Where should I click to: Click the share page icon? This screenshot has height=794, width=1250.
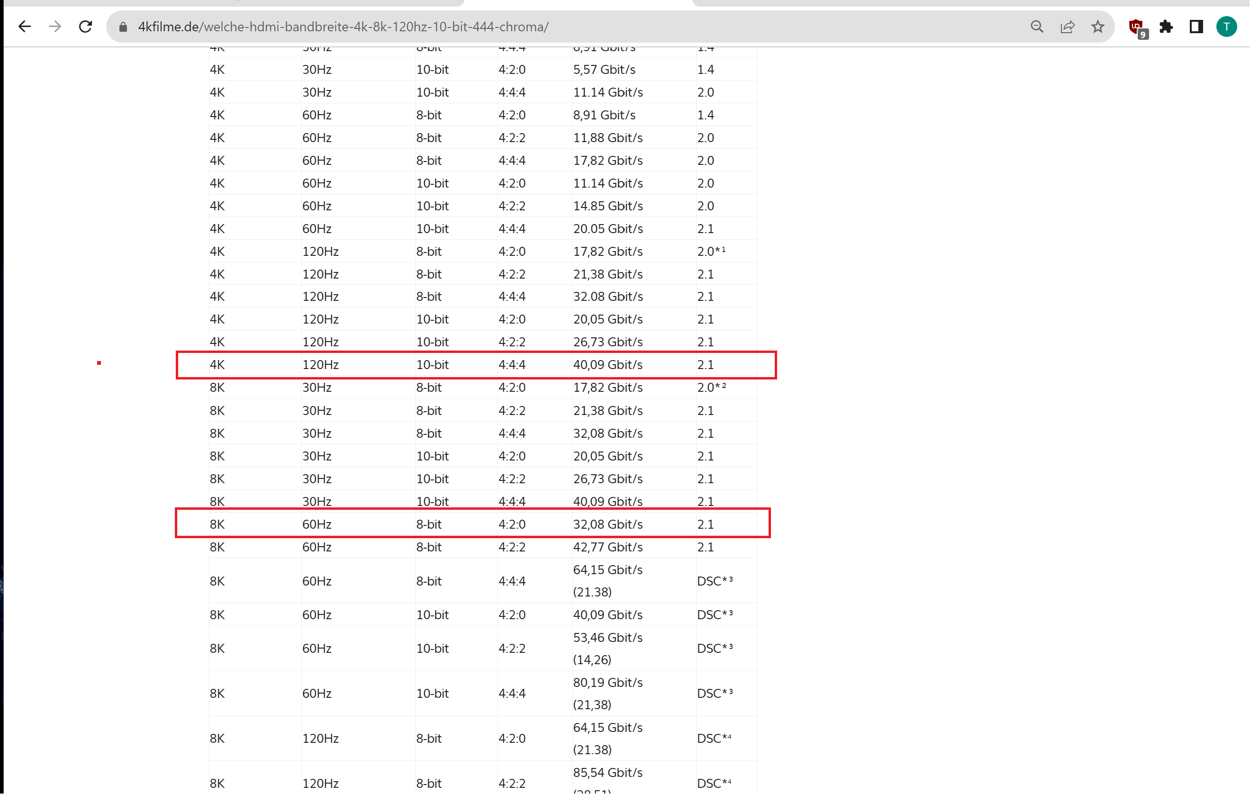(1067, 27)
